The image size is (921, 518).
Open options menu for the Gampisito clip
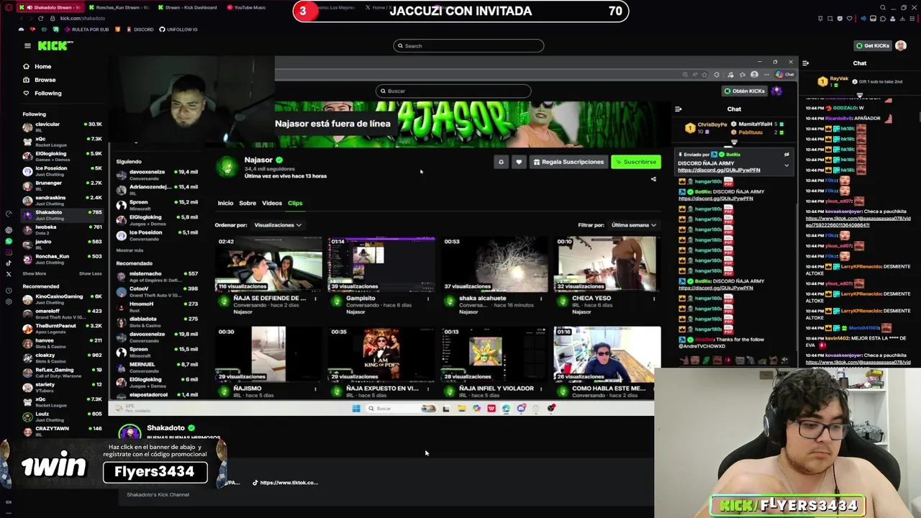(428, 299)
